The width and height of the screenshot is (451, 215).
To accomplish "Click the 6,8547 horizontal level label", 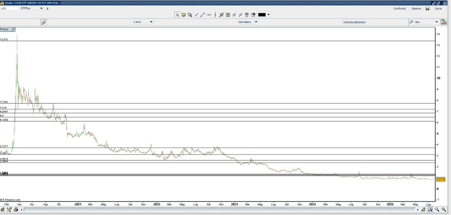I will [x=4, y=112].
